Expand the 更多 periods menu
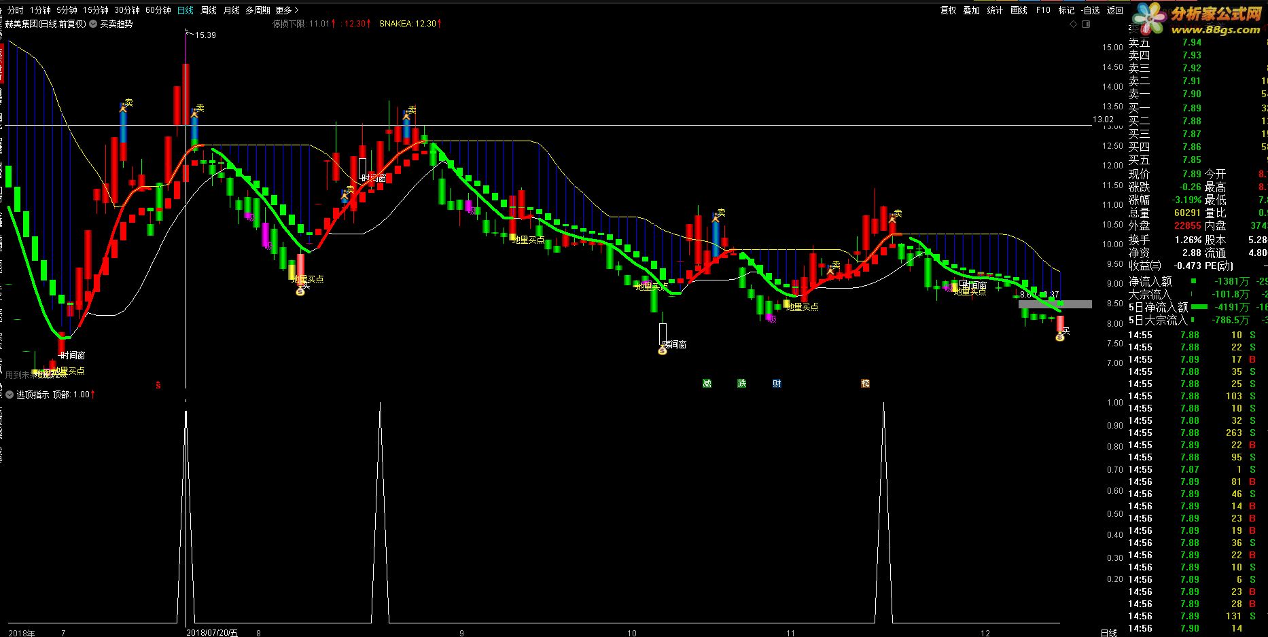Viewport: 1268px width, 637px height. tap(286, 10)
